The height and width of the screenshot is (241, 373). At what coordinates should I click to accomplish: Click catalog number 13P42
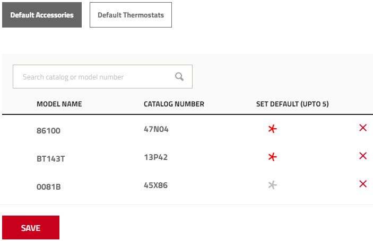pos(156,157)
